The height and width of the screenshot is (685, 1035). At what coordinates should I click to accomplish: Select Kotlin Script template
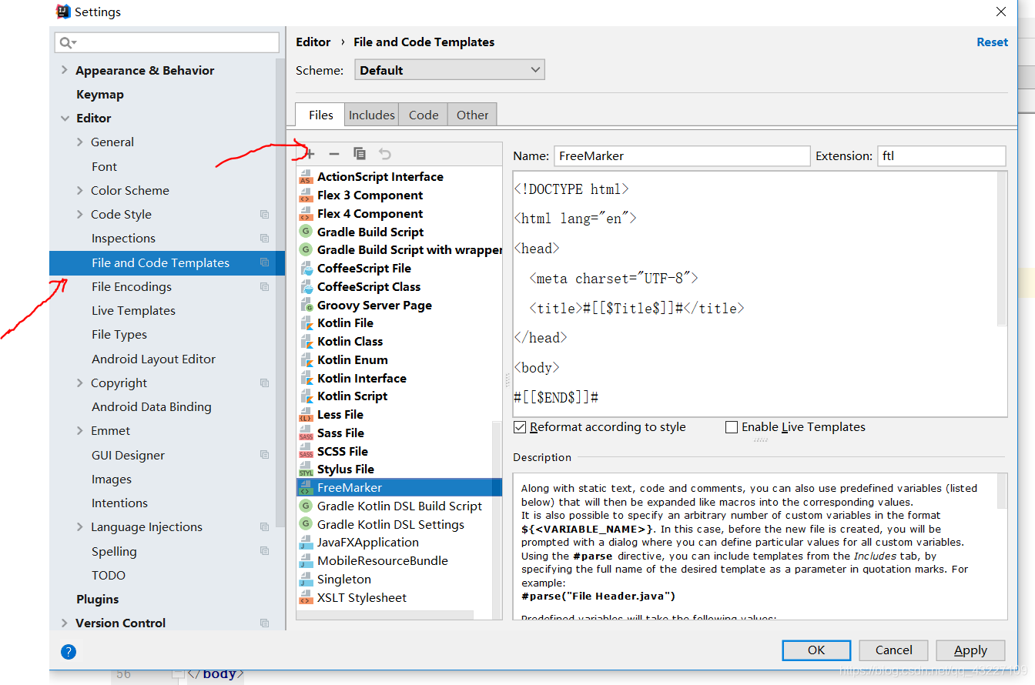coord(353,396)
